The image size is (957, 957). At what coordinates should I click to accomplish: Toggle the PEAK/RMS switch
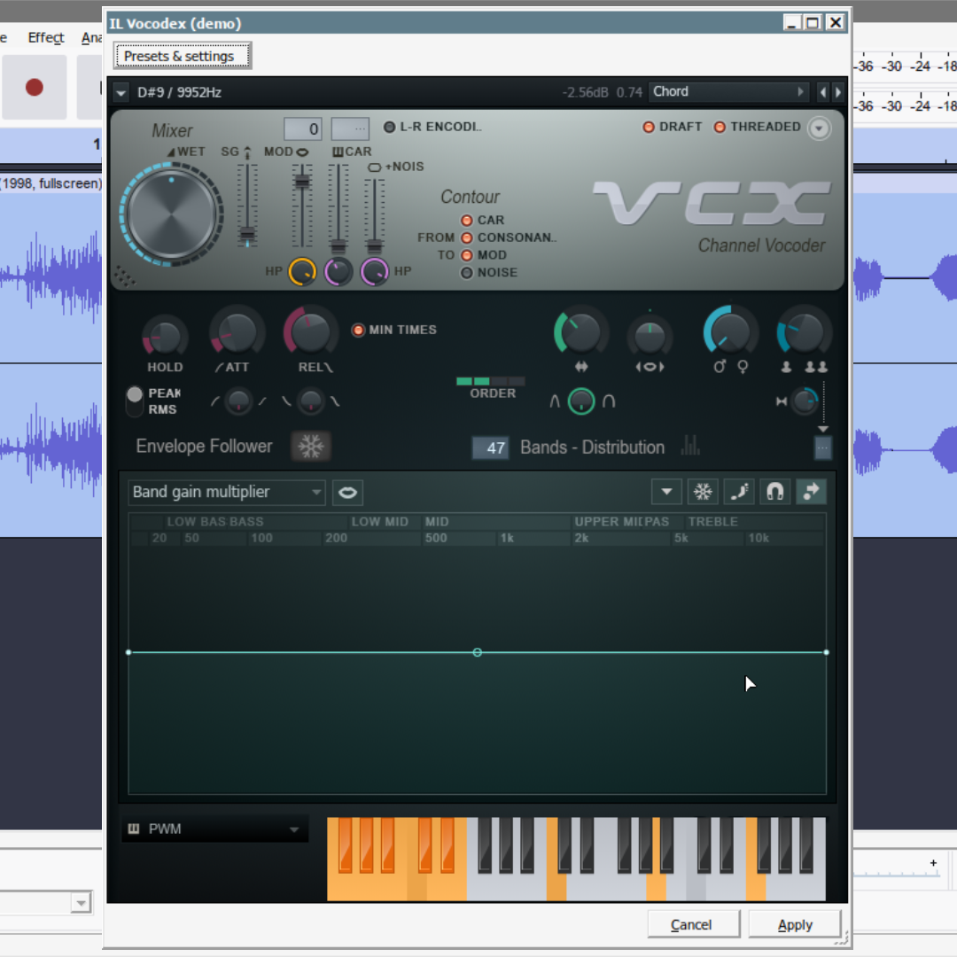[135, 401]
